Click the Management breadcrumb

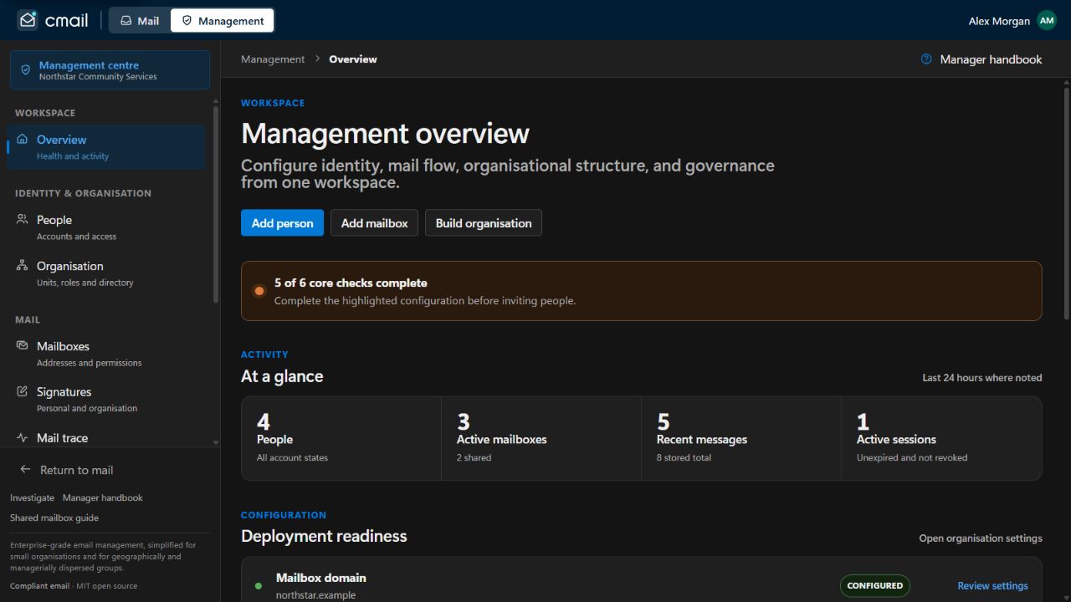click(273, 59)
